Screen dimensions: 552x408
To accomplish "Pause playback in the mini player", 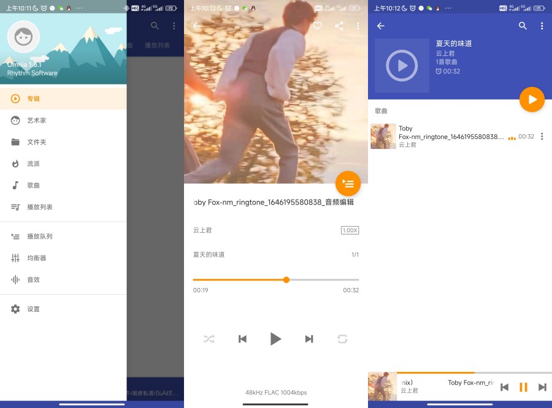I will [x=523, y=387].
